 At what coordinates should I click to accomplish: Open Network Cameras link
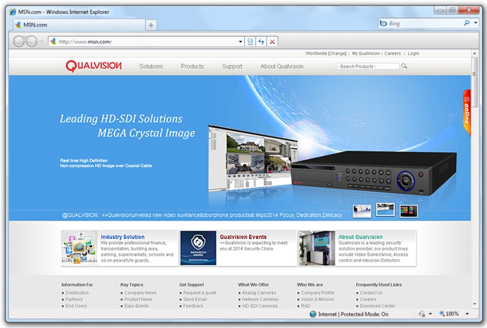261,299
